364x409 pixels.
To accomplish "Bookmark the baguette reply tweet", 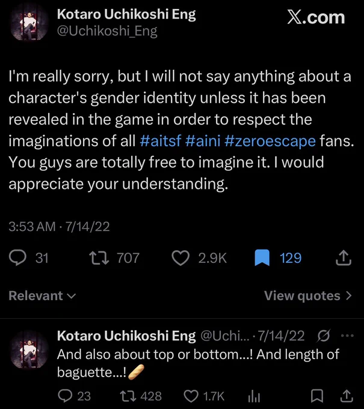I will click(317, 396).
